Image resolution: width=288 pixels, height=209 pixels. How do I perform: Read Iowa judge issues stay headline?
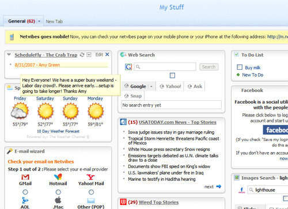click(x=171, y=132)
